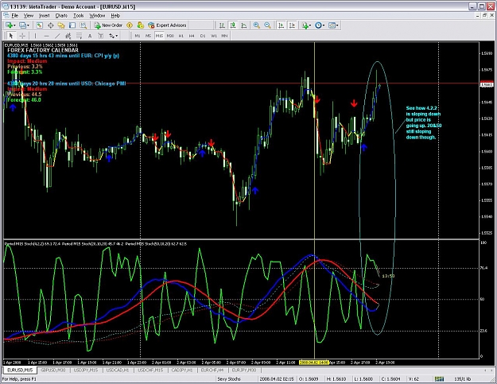Select the text label tool

click(100, 36)
